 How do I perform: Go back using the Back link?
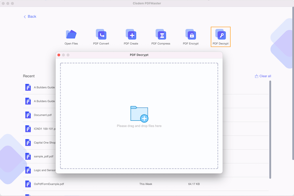[30, 16]
